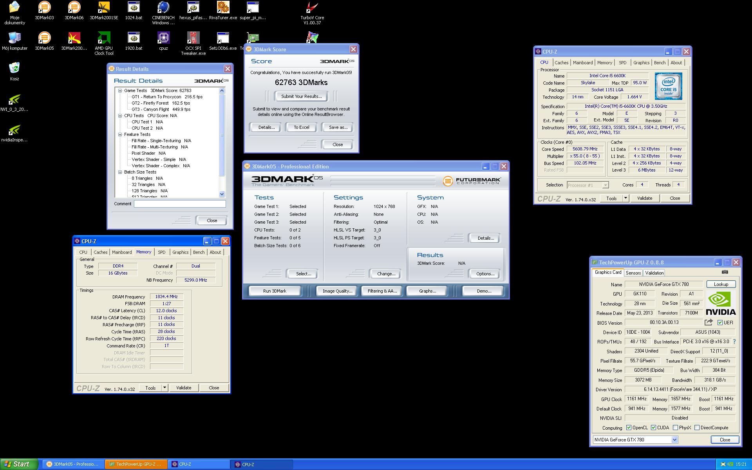Open Image Quality settings button
Screen dimensions: 752x470
[337, 291]
